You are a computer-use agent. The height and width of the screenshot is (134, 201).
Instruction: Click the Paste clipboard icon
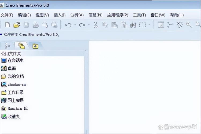tap(114, 25)
